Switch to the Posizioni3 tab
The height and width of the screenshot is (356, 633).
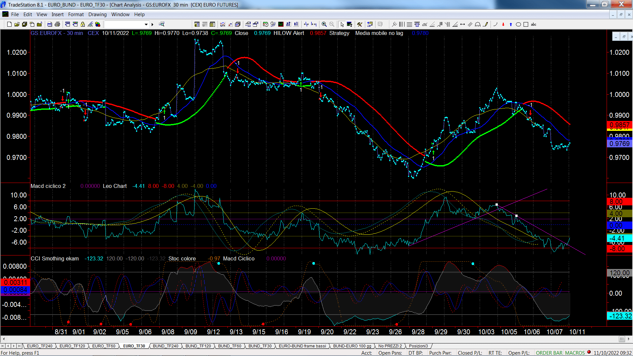coord(418,346)
